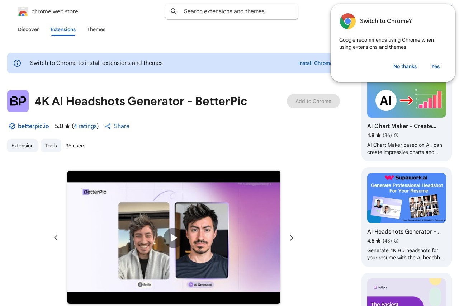Click the 4K AI Headshots Generator heading

141,101
